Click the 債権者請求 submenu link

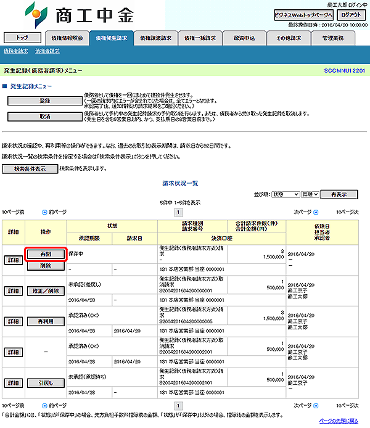[x=47, y=51]
